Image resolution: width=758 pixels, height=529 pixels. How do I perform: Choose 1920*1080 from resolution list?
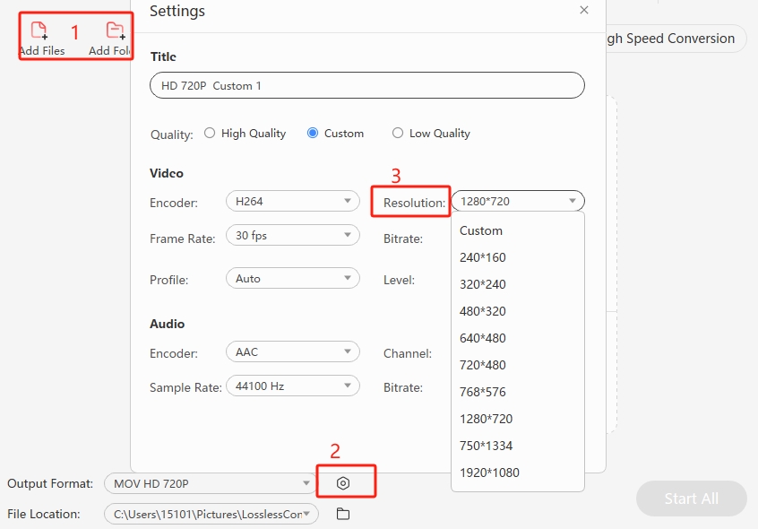tap(489, 473)
